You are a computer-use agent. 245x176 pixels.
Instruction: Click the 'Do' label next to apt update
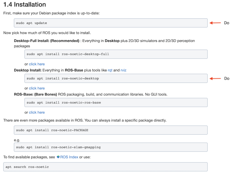(x=227, y=23)
